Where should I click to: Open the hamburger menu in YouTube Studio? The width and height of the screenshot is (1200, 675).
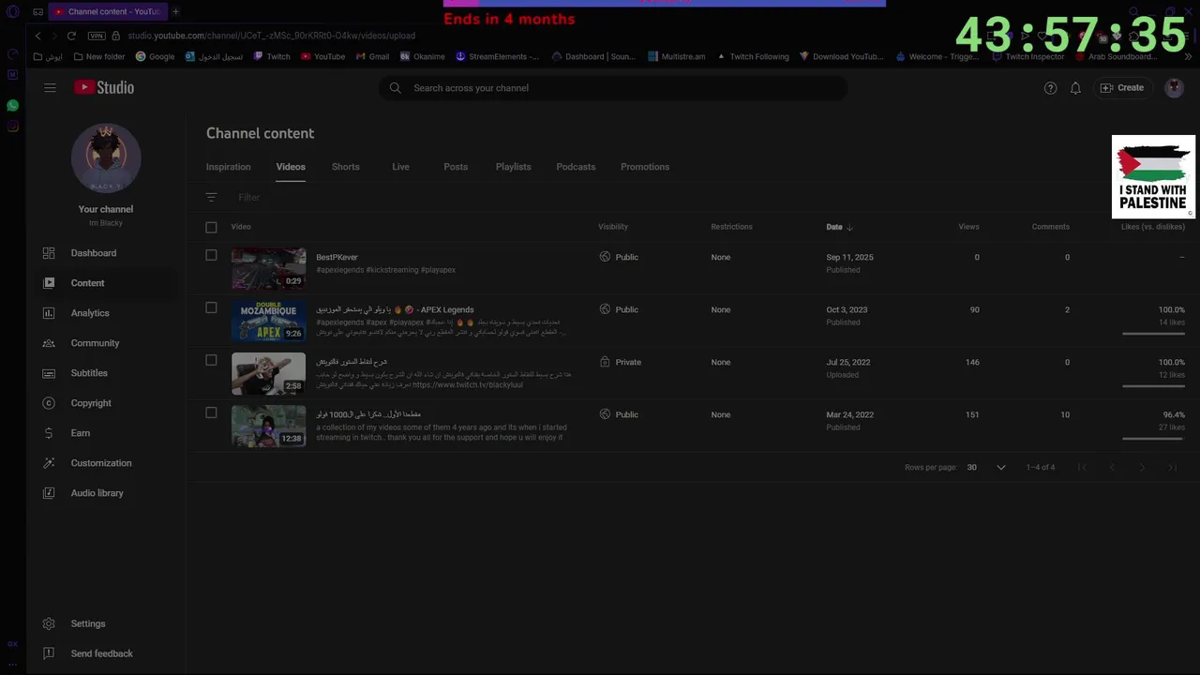tap(50, 87)
